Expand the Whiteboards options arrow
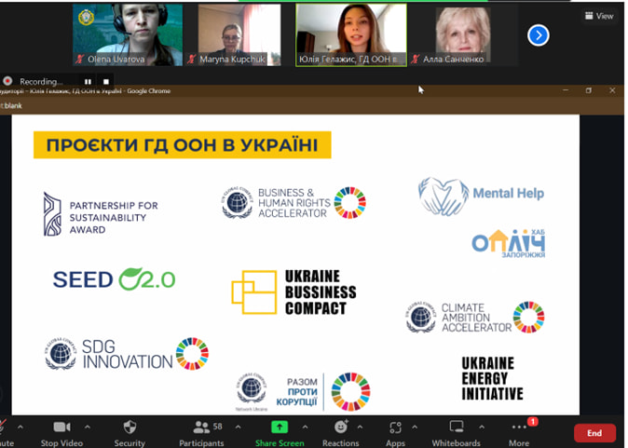This screenshot has height=448, width=628. (x=482, y=428)
